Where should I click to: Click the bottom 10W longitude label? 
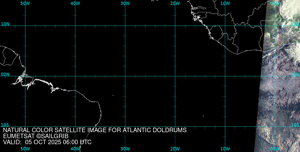[x=225, y=149]
